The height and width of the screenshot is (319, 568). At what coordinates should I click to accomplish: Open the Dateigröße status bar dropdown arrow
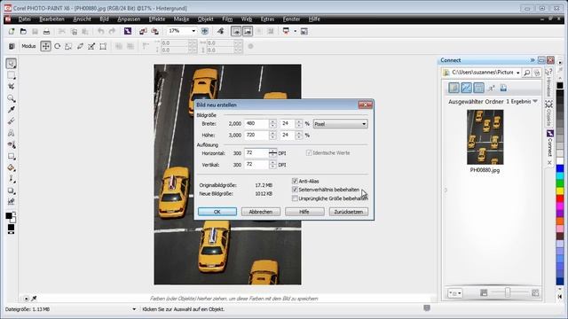(134, 309)
